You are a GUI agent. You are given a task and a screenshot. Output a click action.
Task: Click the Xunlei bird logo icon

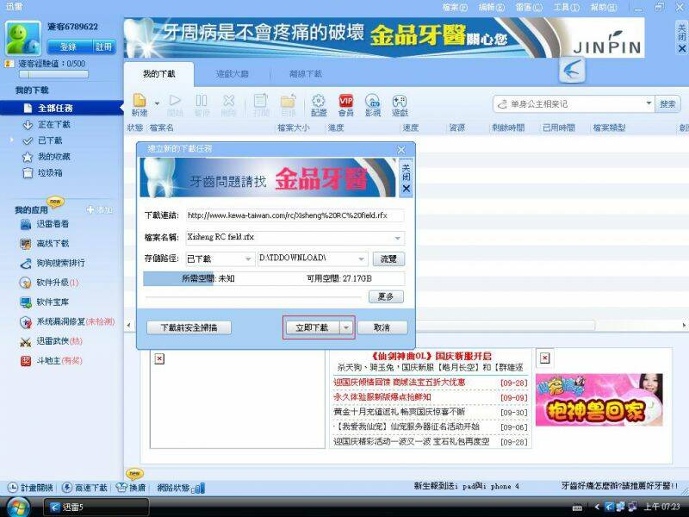[572, 70]
